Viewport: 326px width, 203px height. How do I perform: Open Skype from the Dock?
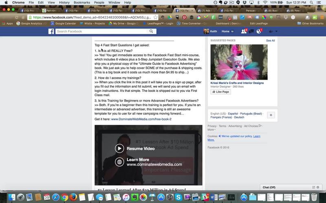click(178, 197)
